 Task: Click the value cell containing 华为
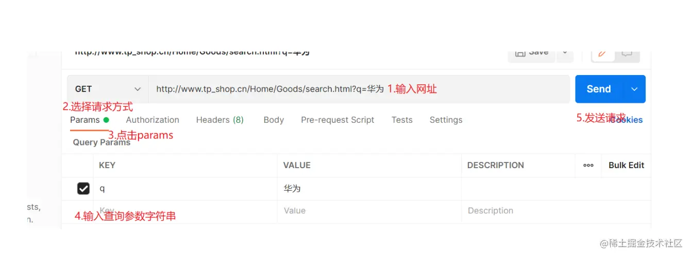(369, 189)
